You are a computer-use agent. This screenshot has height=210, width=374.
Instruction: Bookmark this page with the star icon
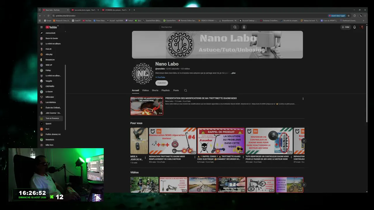pyautogui.click(x=349, y=16)
